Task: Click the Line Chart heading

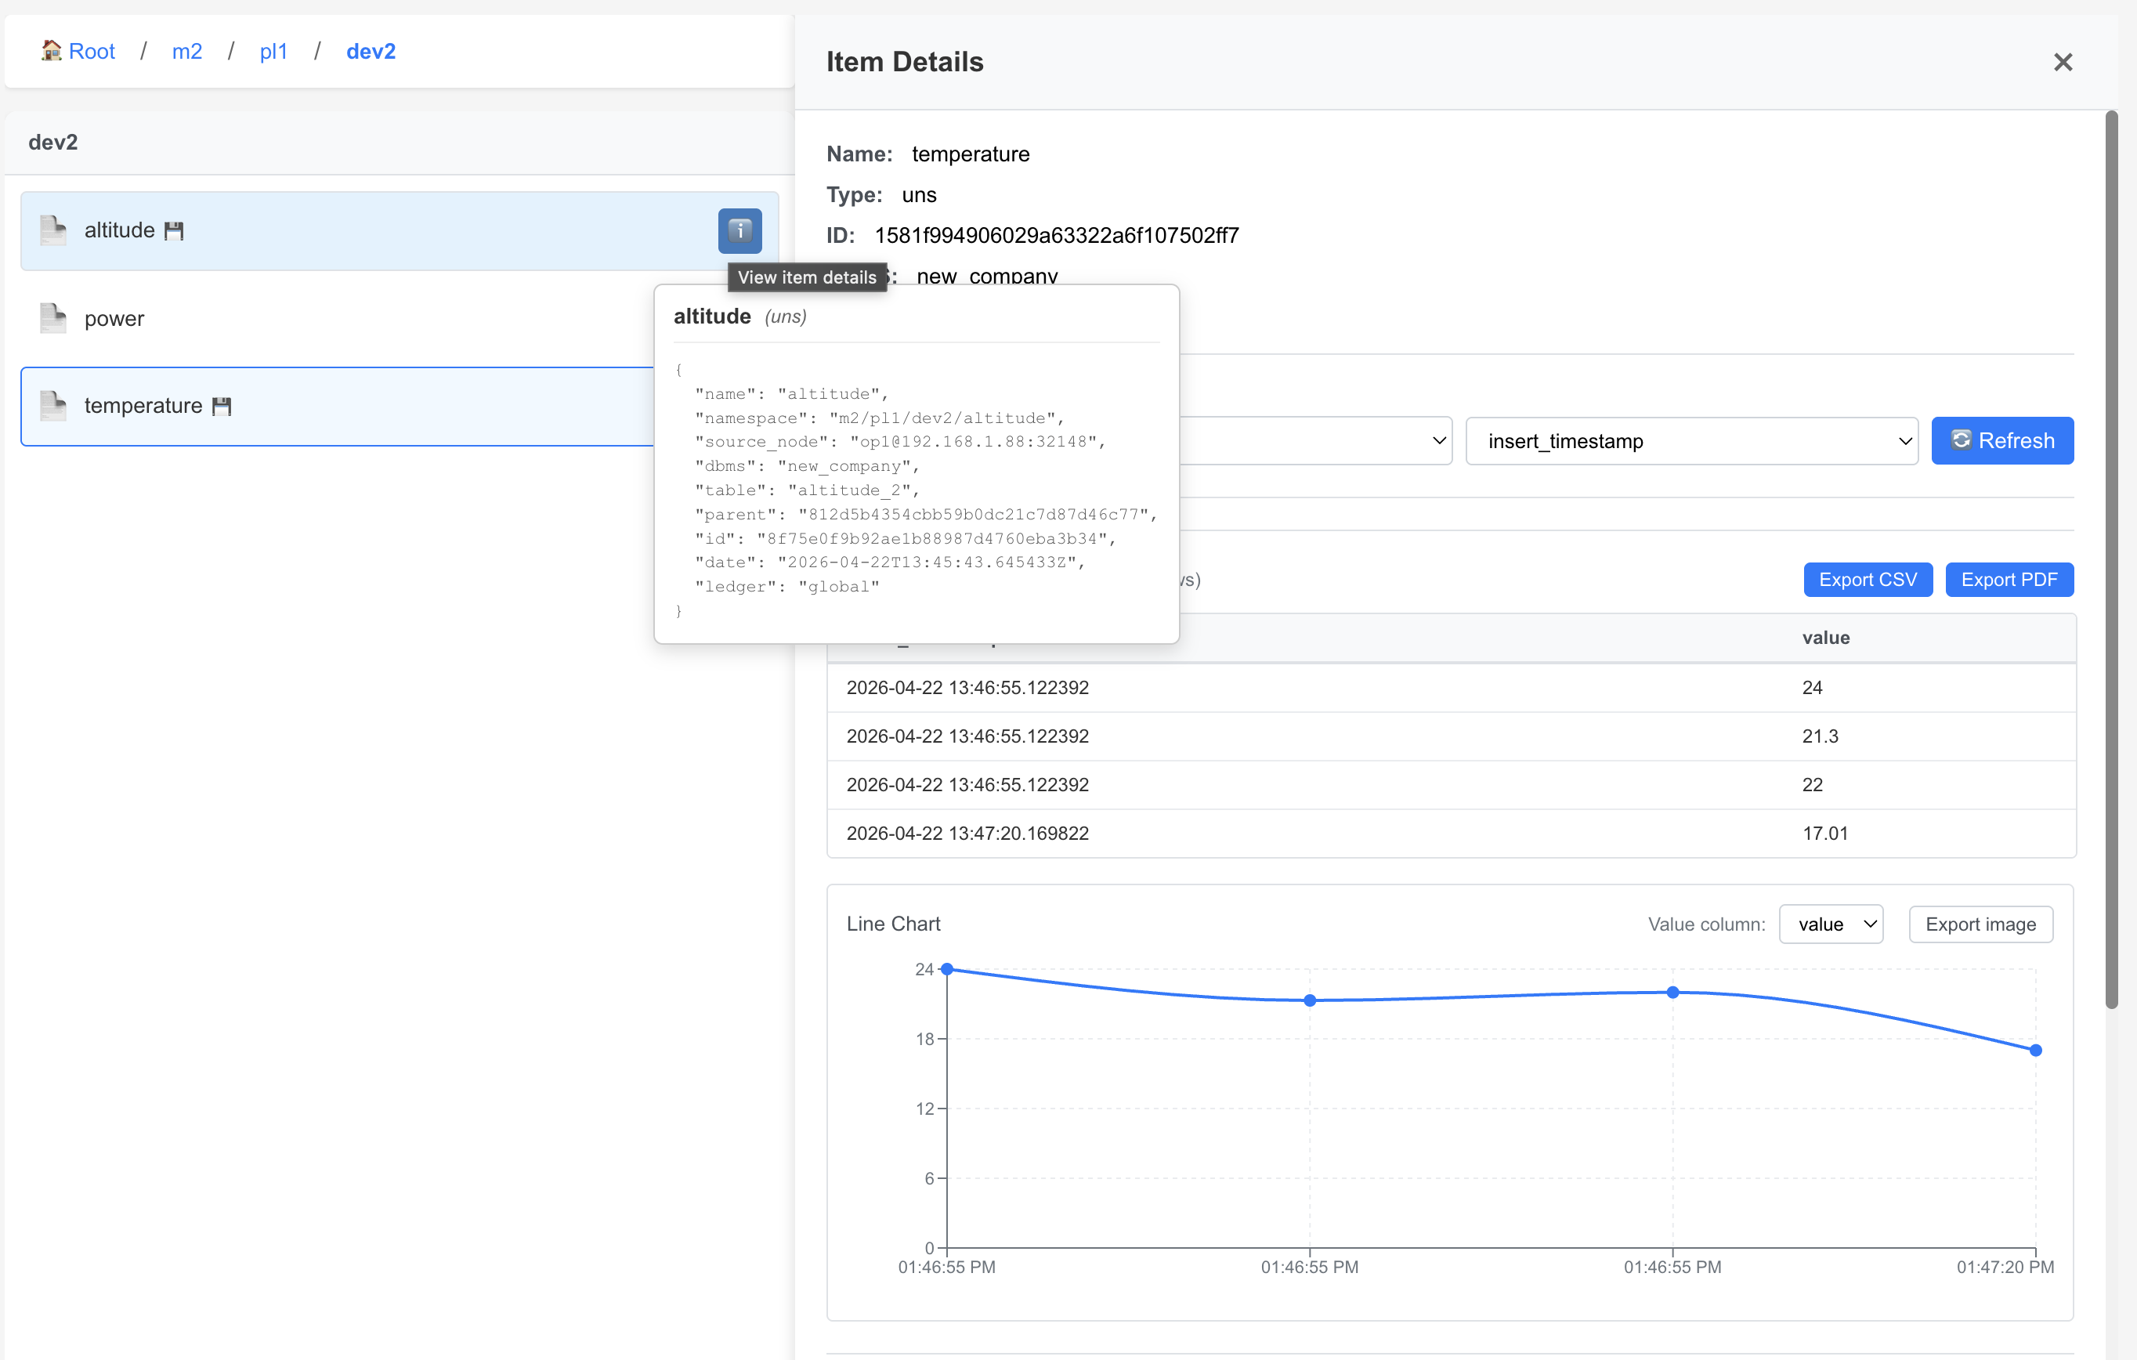Action: 893,923
